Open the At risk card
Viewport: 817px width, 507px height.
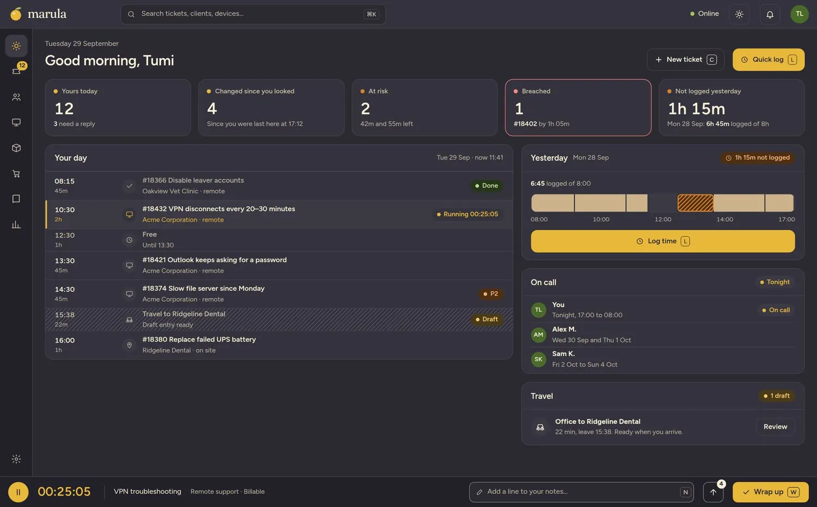[425, 108]
